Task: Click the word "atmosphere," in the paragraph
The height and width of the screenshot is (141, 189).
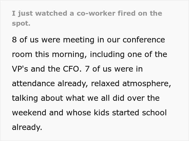Action: [147, 83]
